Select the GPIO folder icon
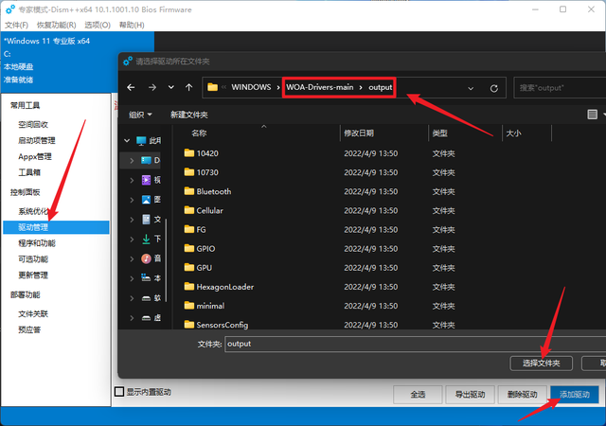The image size is (606, 426). [x=189, y=248]
